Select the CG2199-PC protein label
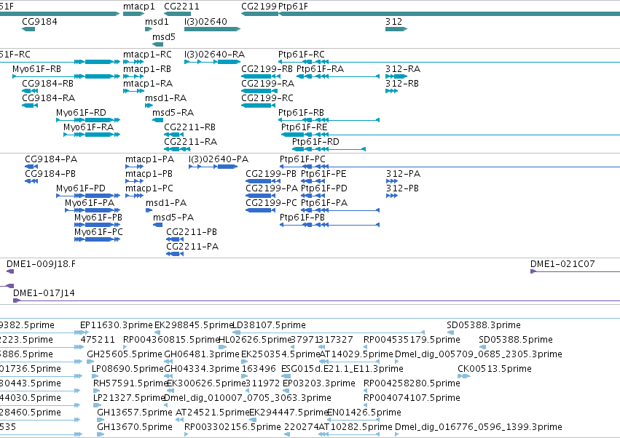This screenshot has height=438, width=620. pos(271,203)
